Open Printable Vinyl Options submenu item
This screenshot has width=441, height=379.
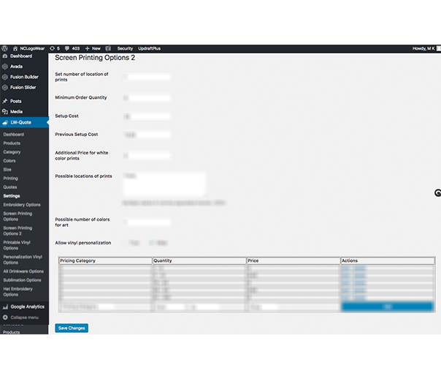[x=18, y=244]
